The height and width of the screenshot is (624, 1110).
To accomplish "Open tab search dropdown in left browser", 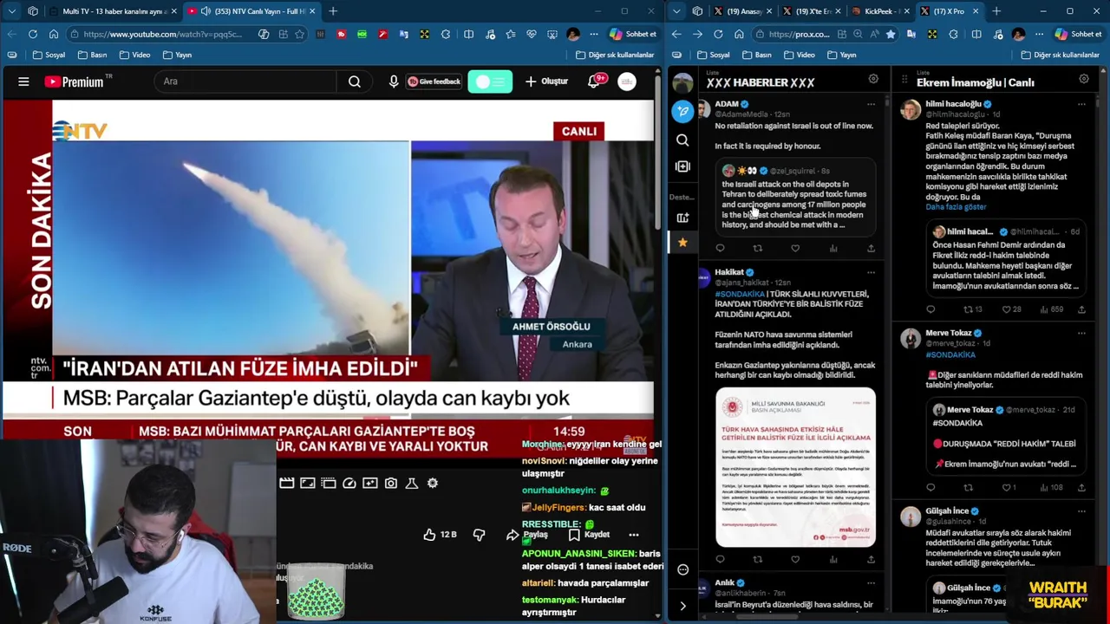I will [11, 11].
